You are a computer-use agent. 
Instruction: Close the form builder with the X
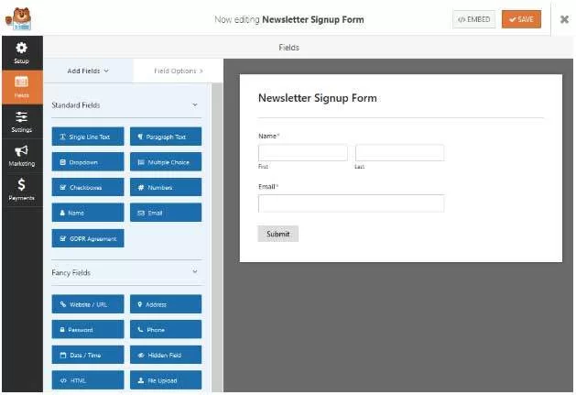pos(564,19)
